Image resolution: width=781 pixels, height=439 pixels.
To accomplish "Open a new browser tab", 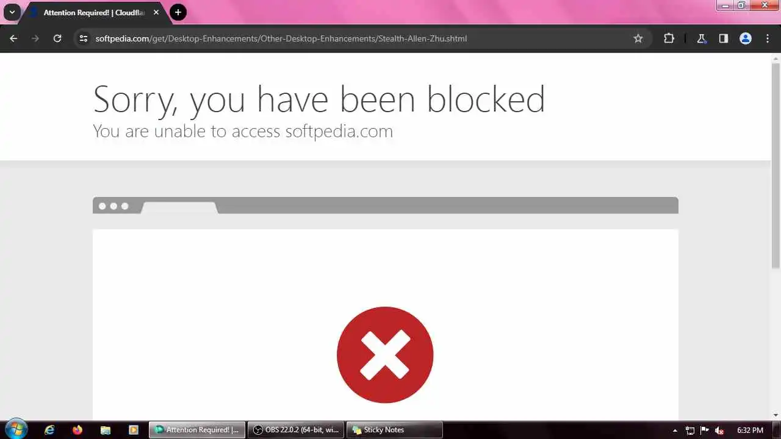I will [178, 12].
